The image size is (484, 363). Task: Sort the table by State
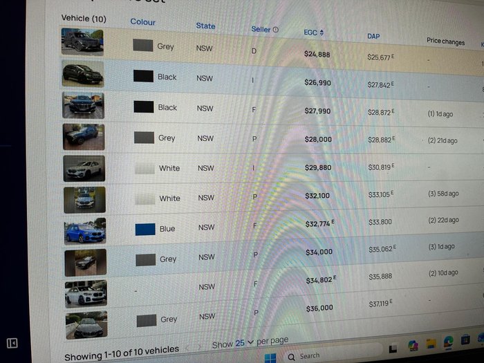coord(205,26)
